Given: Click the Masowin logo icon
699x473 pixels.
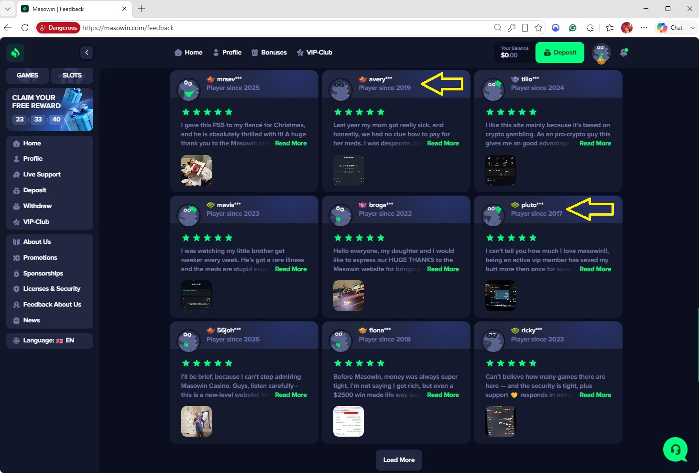Looking at the screenshot, I should point(15,53).
